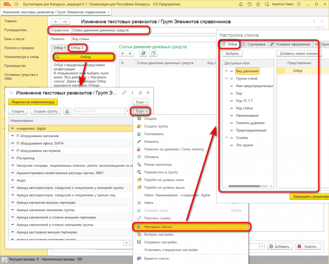The height and width of the screenshot is (264, 329).
Task: Click the Завершить редактирование button
Action: tap(309, 197)
